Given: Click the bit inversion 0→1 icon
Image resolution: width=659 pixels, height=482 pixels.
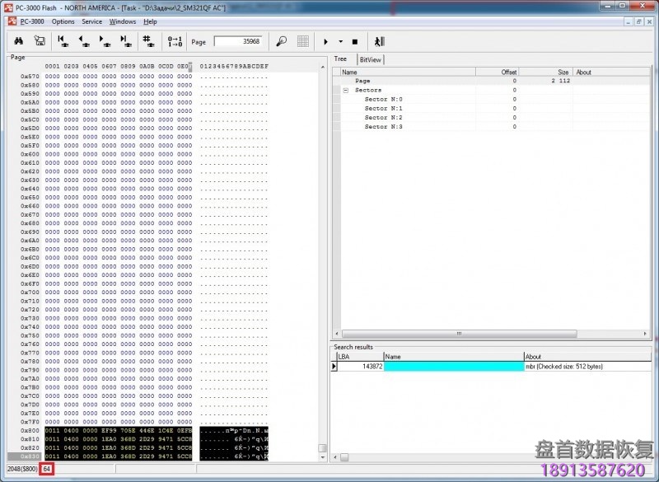Looking at the screenshot, I should [x=175, y=41].
